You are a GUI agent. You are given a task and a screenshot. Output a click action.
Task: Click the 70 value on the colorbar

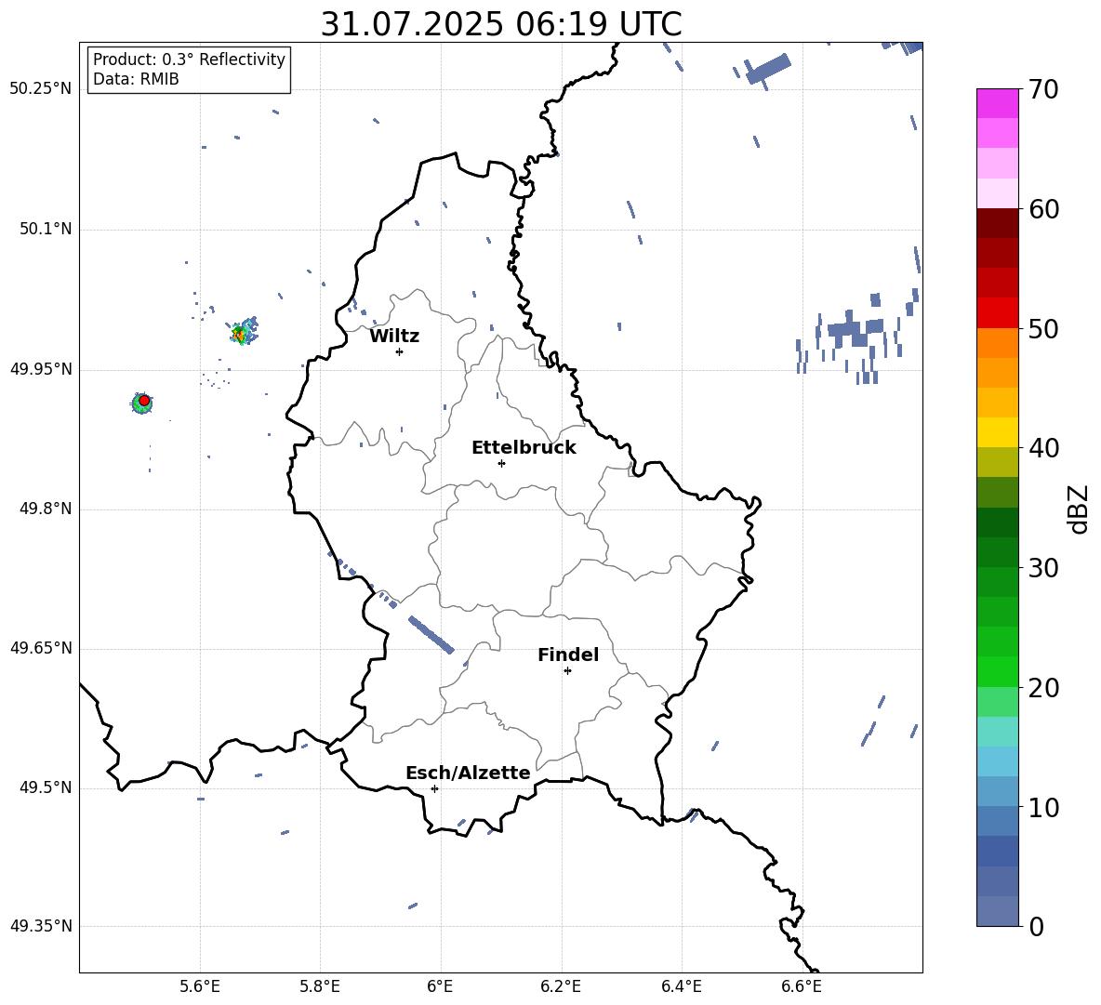pos(1044,90)
